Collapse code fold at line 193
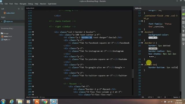 tap(33, 57)
